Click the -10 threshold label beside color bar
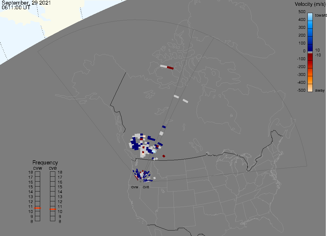Viewport: 327px width, 236px height. click(x=318, y=55)
